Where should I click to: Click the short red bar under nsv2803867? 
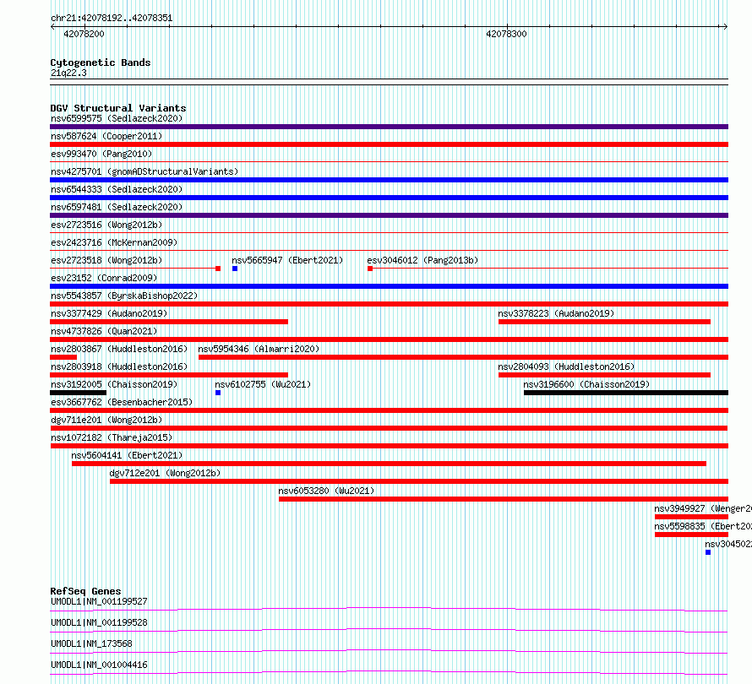click(63, 357)
